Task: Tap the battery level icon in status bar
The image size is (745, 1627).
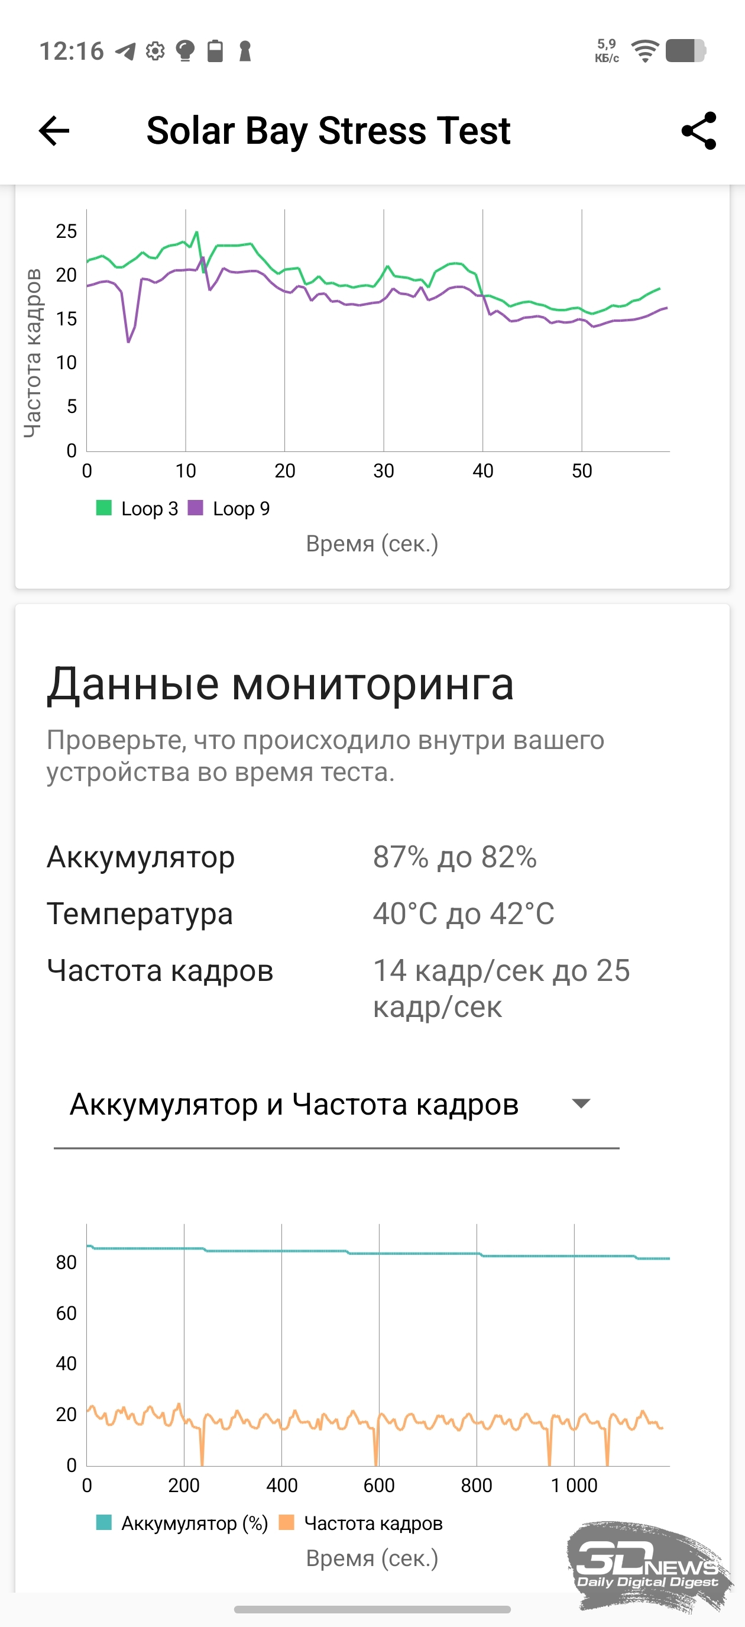Action: [x=686, y=50]
